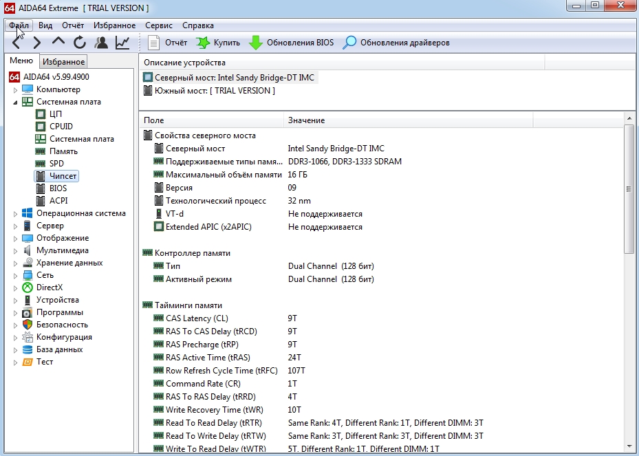Open Обновления драйверов search button
Viewport: 639px width, 456px height.
(x=396, y=43)
